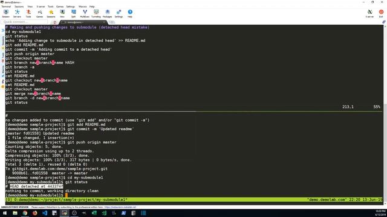This screenshot has height=217, width=387.
Task: Open the Session toolbar button
Action: (x=5, y=13)
